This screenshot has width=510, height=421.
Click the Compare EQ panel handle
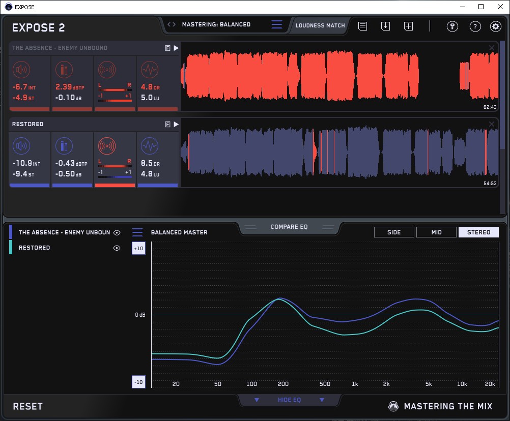(x=289, y=227)
